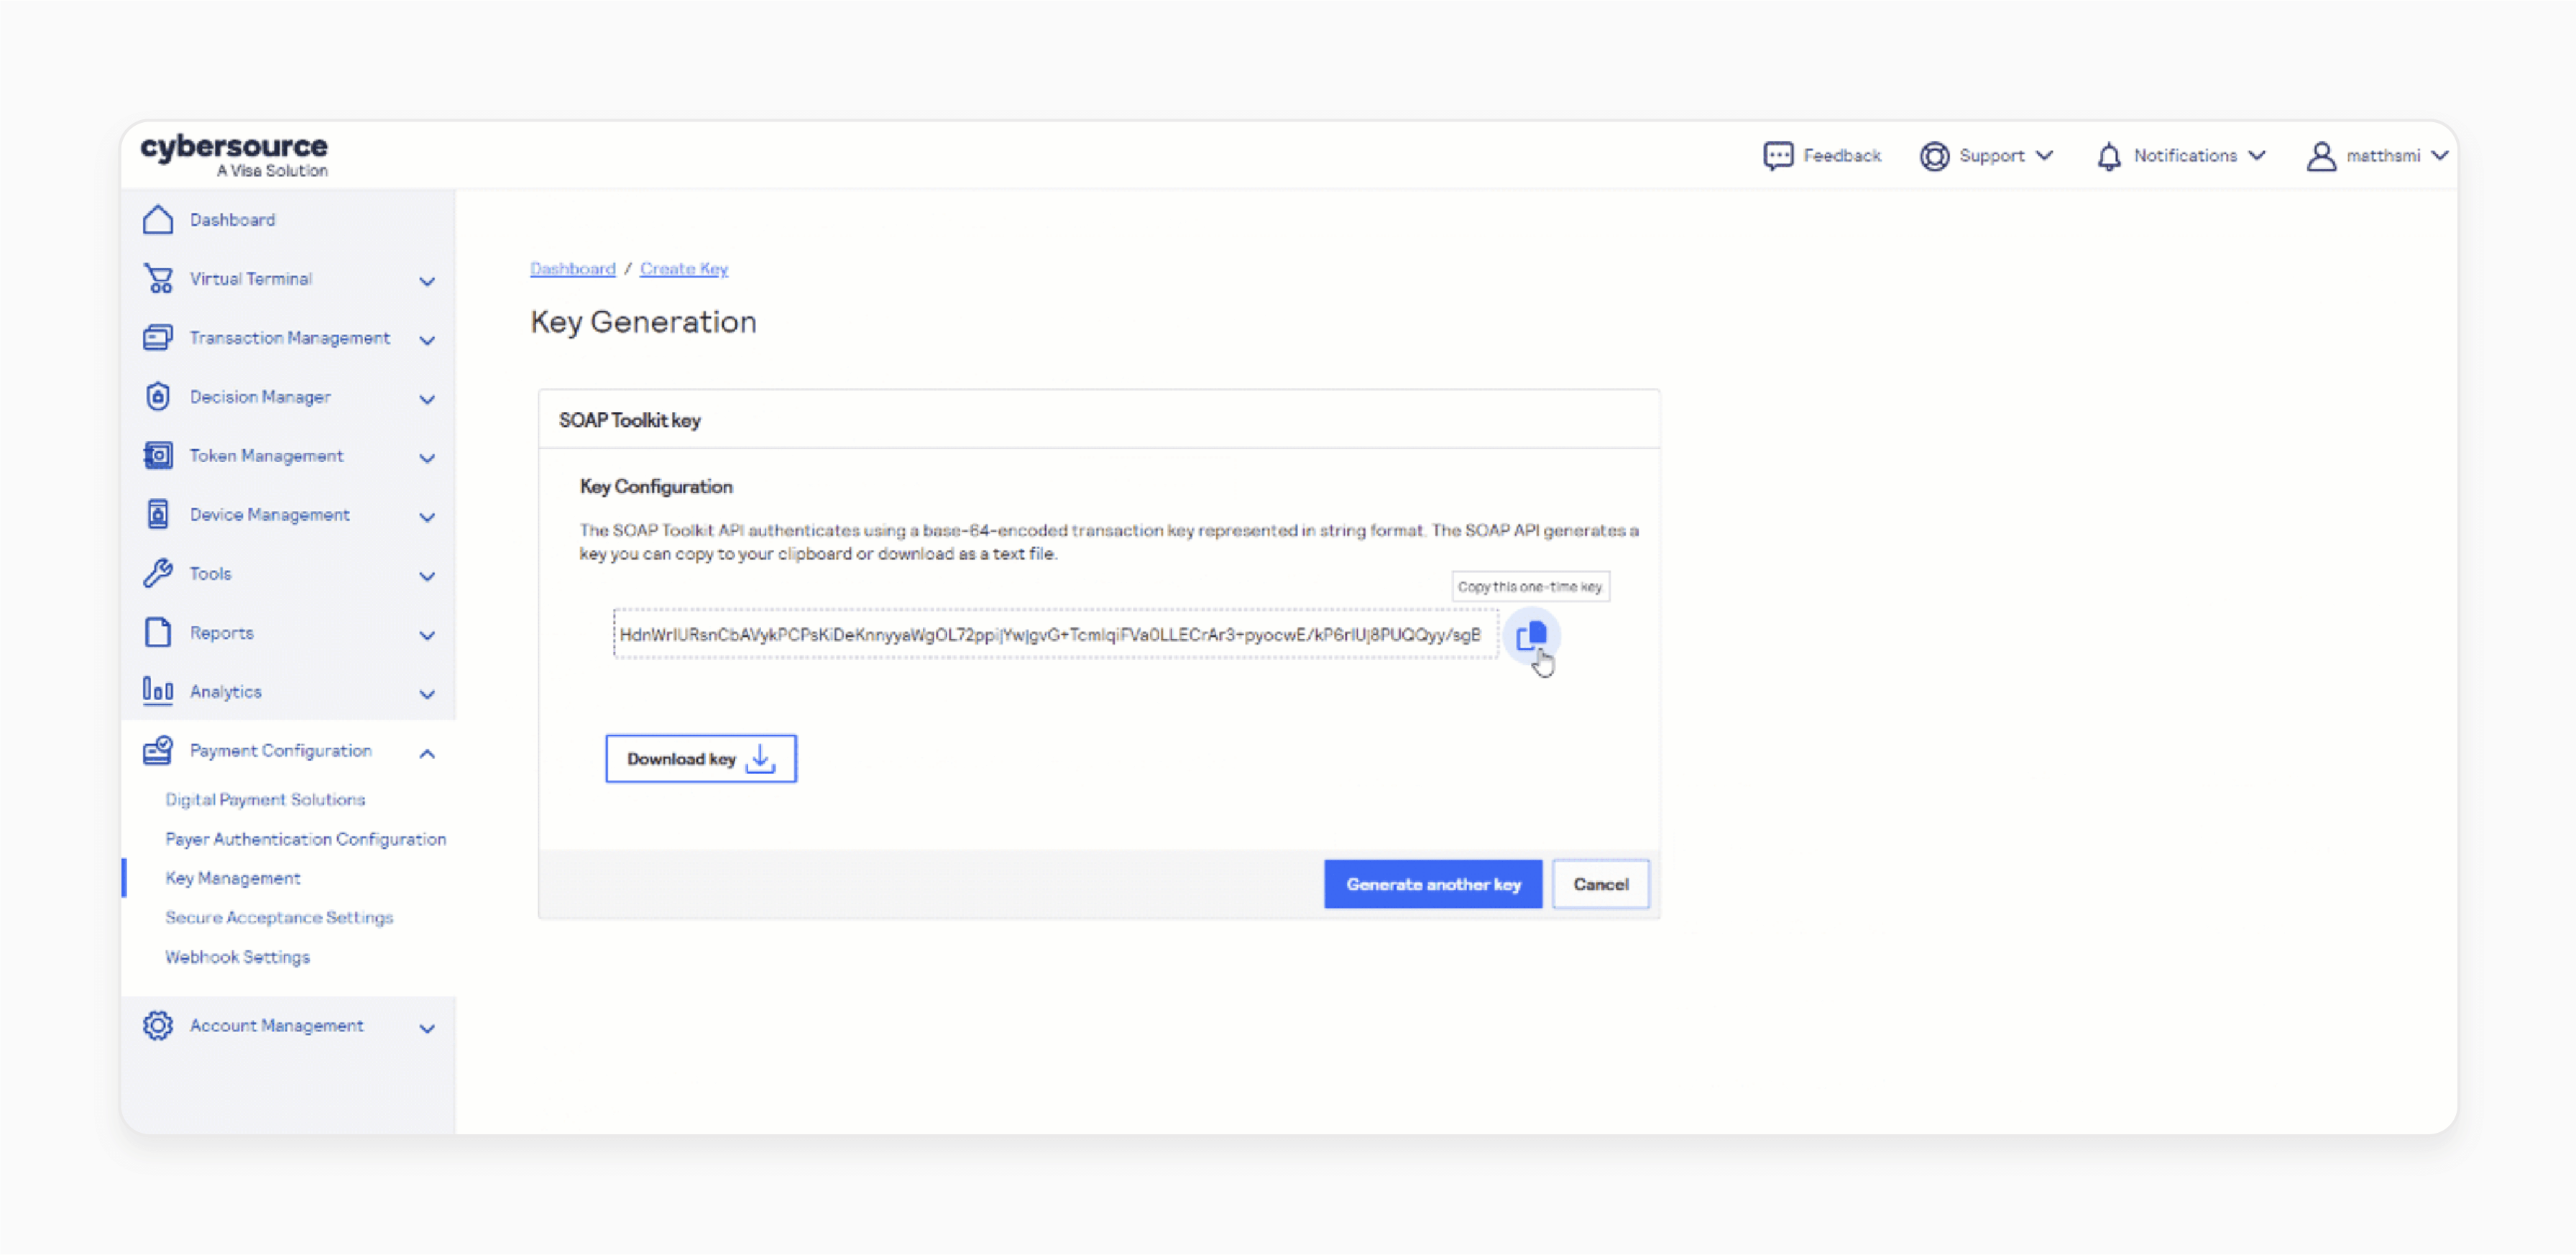Expand the Account Management chevron

tap(427, 1028)
